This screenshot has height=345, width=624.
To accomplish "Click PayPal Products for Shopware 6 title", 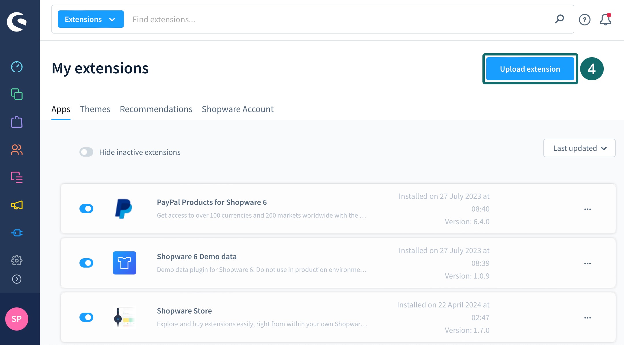I will [x=212, y=202].
